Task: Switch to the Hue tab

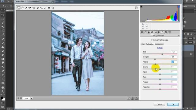Action: coord(143,44)
